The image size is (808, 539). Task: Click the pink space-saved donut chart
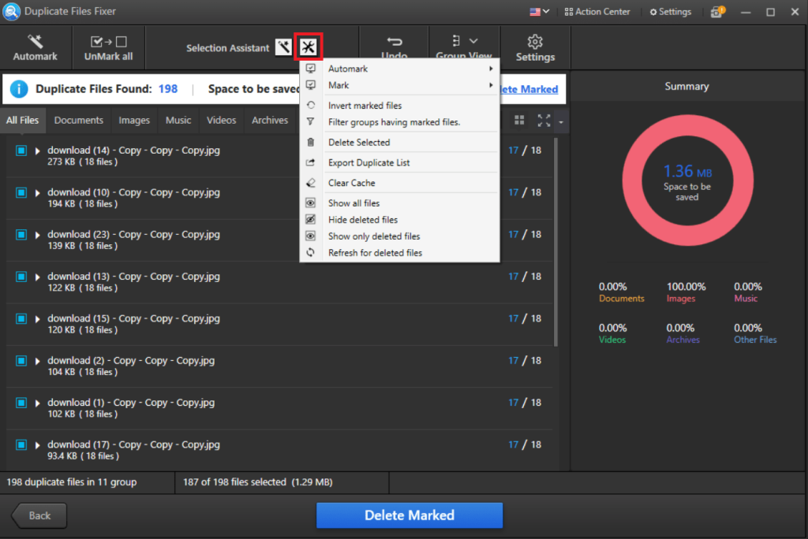coord(687,180)
